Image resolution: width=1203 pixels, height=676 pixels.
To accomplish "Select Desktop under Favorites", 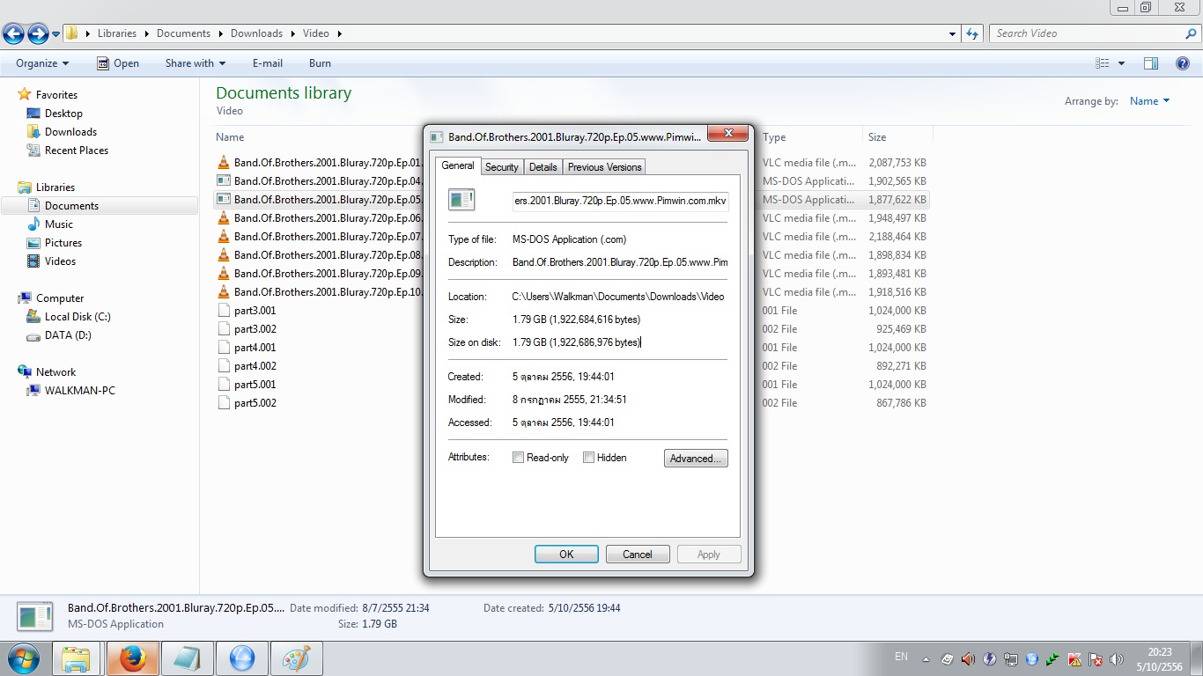I will (x=63, y=114).
